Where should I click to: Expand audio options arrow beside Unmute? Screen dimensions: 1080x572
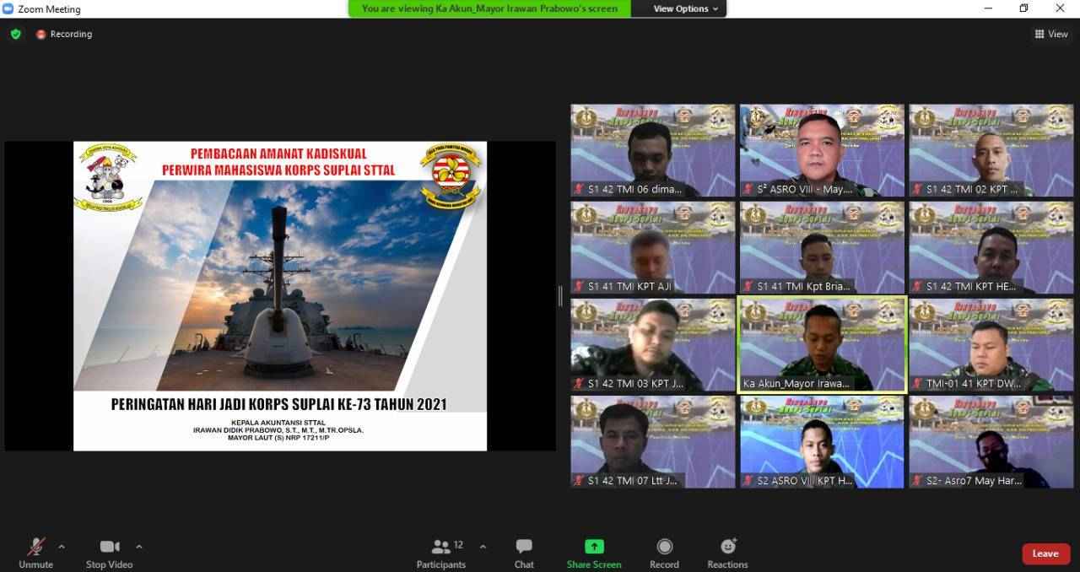62,546
